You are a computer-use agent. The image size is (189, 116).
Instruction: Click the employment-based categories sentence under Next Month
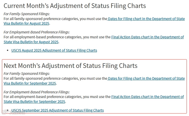57,97
